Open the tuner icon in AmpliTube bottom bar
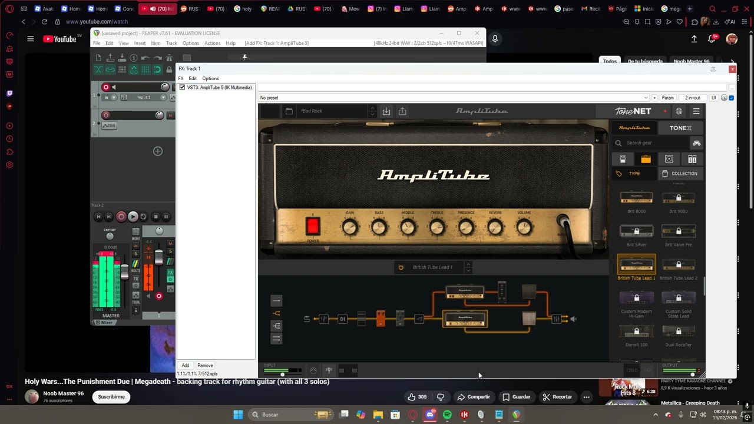The height and width of the screenshot is (424, 754). tap(329, 370)
